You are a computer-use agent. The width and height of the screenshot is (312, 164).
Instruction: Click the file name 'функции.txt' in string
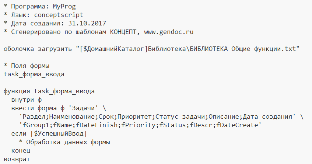point(275,49)
